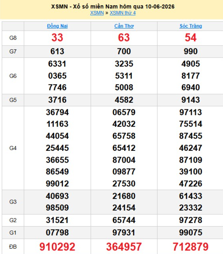Select the G3 number 40693
This screenshot has height=254, width=223.
pyautogui.click(x=57, y=196)
